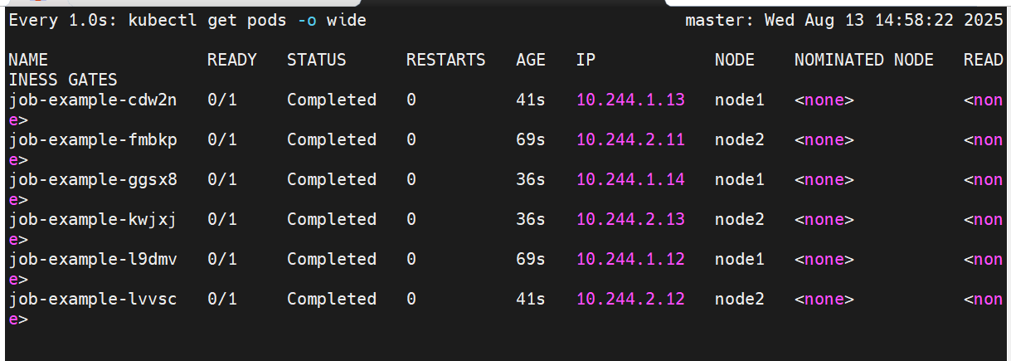Click pod name job-example-ggsx8

click(x=93, y=180)
